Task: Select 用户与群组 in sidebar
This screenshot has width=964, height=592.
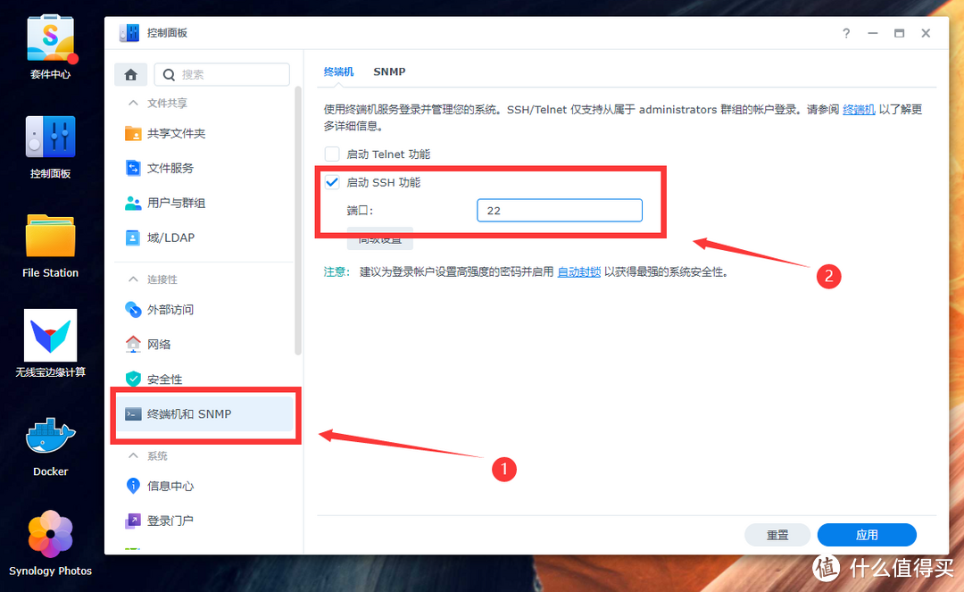Action: click(x=204, y=203)
